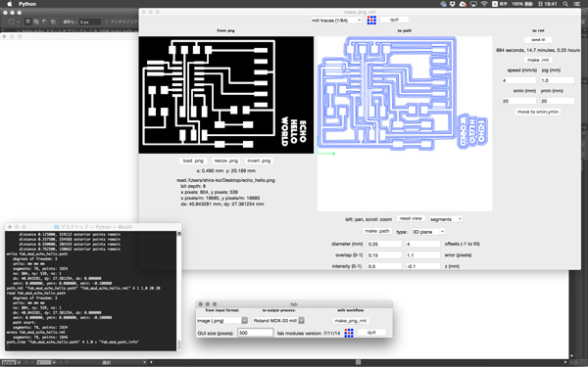The height and width of the screenshot is (367, 588).
Task: Click the Terminal window vertical scrollbar
Action: click(x=179, y=291)
